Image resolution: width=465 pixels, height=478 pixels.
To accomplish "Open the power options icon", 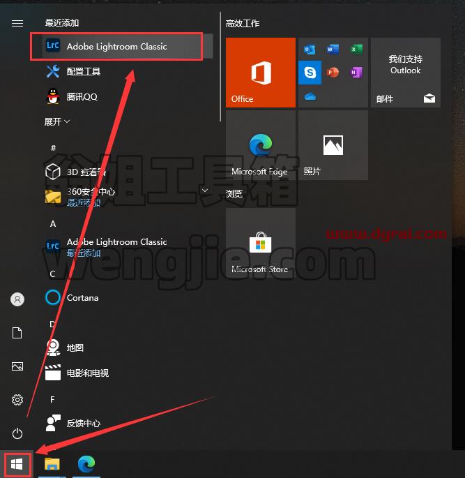I will [17, 433].
